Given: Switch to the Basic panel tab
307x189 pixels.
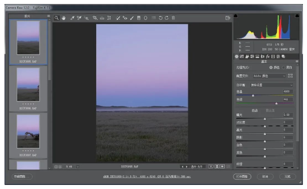Looking at the screenshot, I should pyautogui.click(x=237, y=56).
